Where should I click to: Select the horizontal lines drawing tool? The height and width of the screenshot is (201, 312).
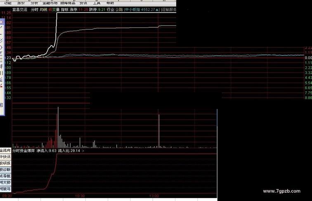pyautogui.click(x=1, y=60)
